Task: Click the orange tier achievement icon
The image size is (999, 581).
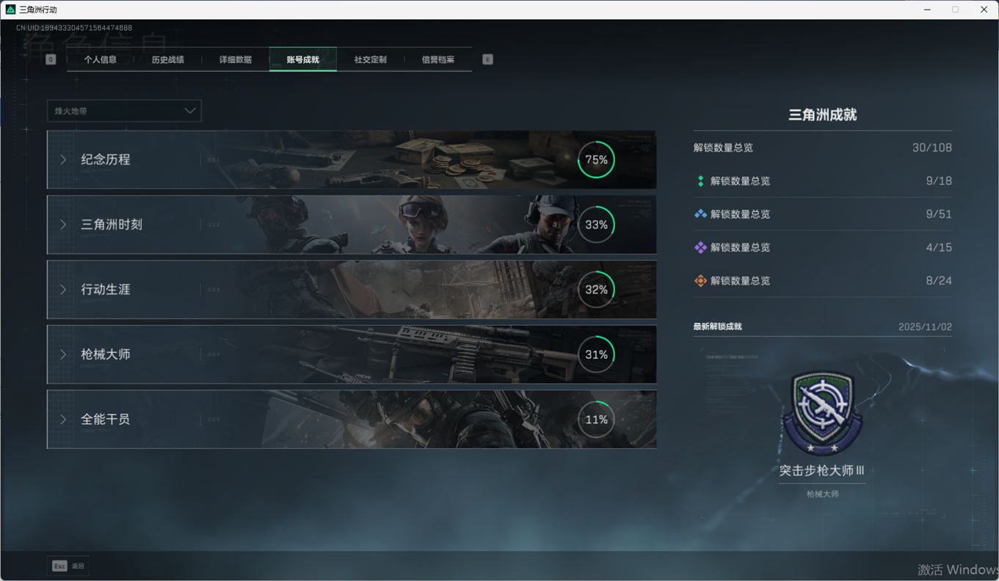Action: click(700, 281)
